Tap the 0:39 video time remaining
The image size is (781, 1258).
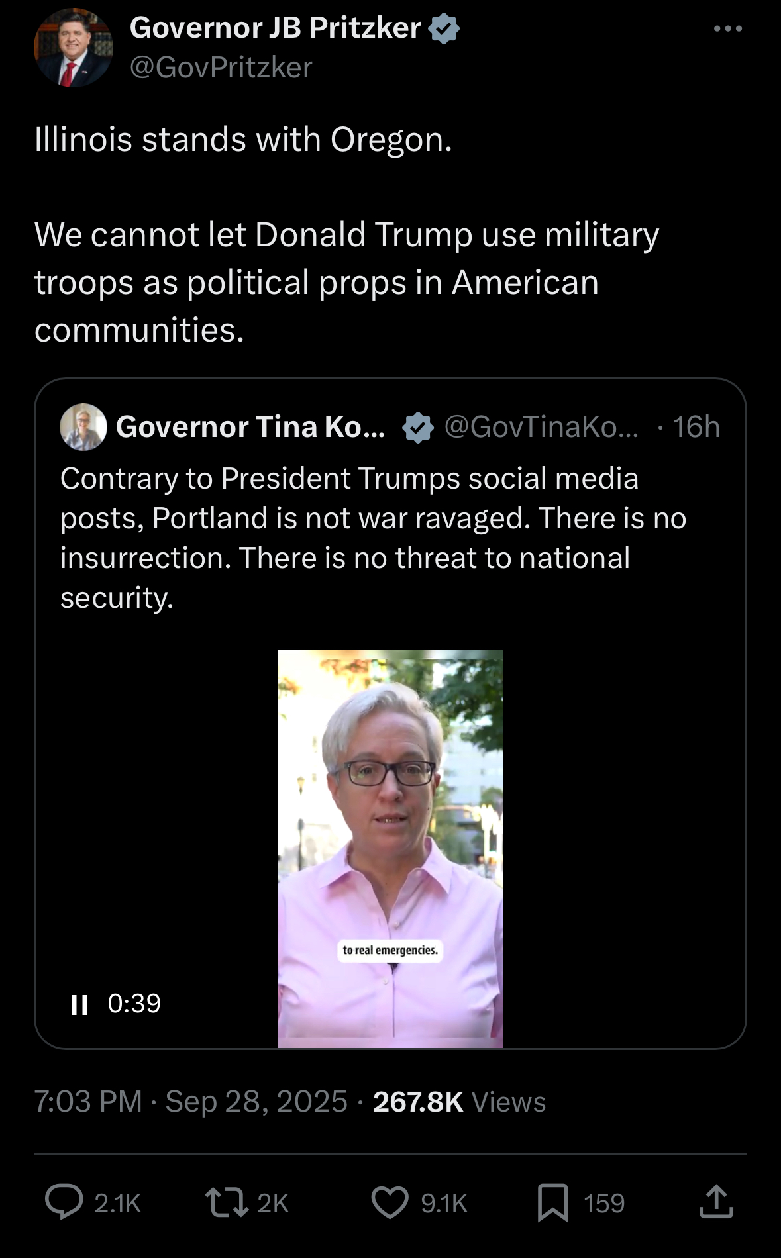(134, 1004)
